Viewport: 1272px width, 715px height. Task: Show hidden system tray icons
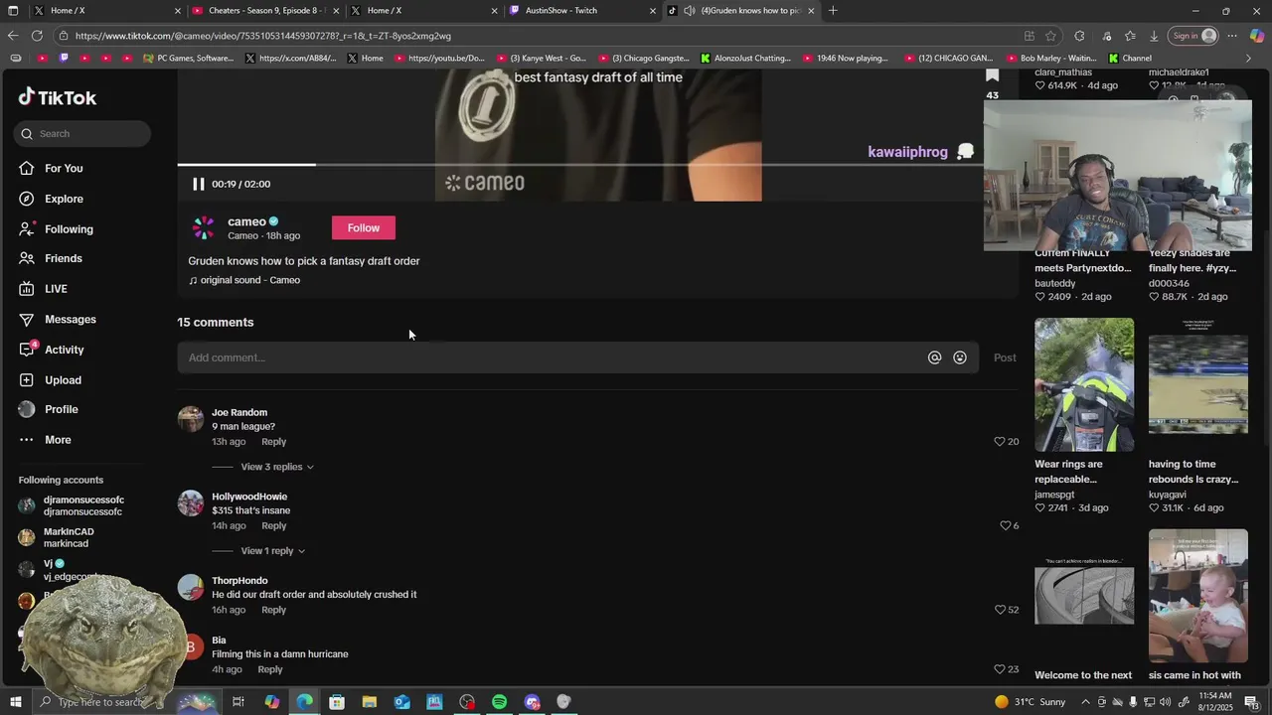tap(1084, 702)
